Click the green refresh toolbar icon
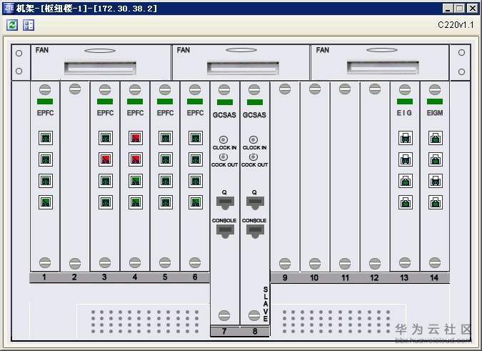This screenshot has width=482, height=351. [12, 25]
